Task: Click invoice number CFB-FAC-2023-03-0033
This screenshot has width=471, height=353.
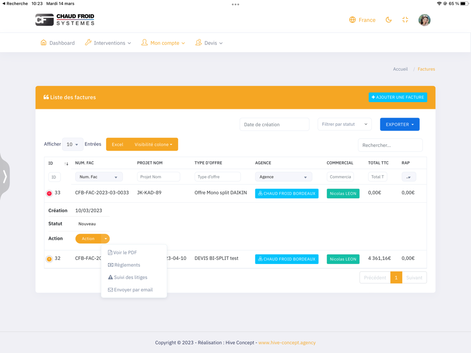Action: point(102,193)
